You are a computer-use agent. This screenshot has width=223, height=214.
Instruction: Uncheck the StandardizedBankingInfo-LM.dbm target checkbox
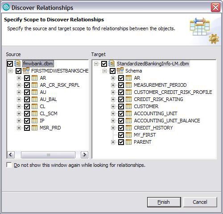point(104,64)
